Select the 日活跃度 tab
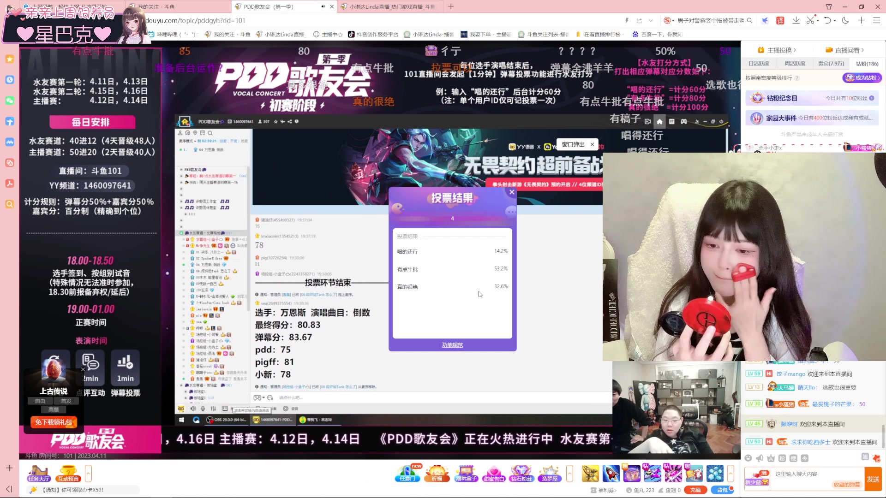The height and width of the screenshot is (498, 886). point(759,64)
